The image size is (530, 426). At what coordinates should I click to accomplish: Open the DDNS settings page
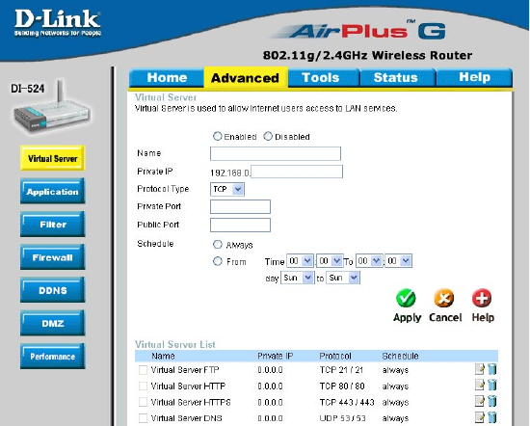click(52, 290)
